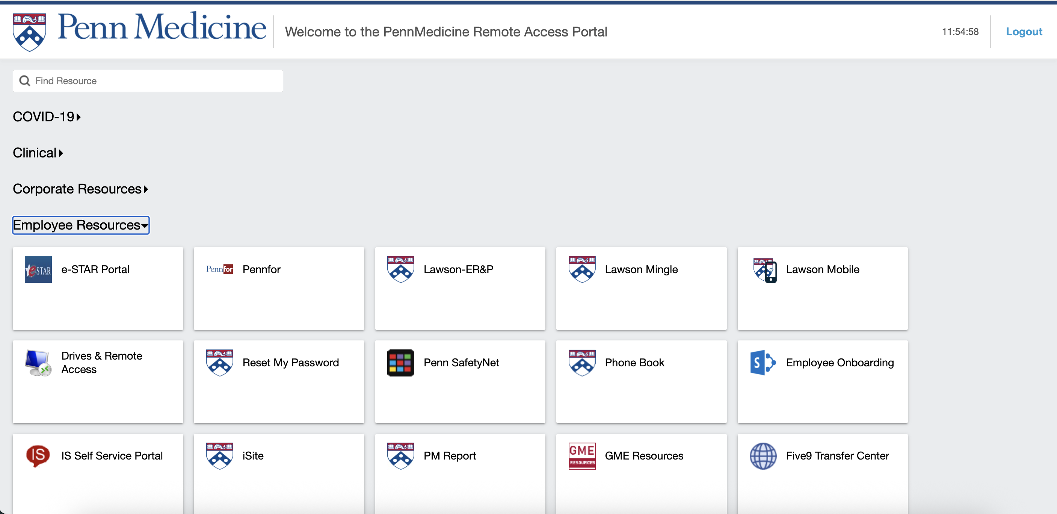Open the Penn SafetyNet label
The width and height of the screenshot is (1057, 514).
click(461, 363)
